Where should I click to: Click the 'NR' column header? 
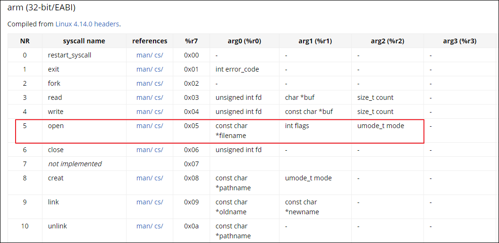coord(25,41)
